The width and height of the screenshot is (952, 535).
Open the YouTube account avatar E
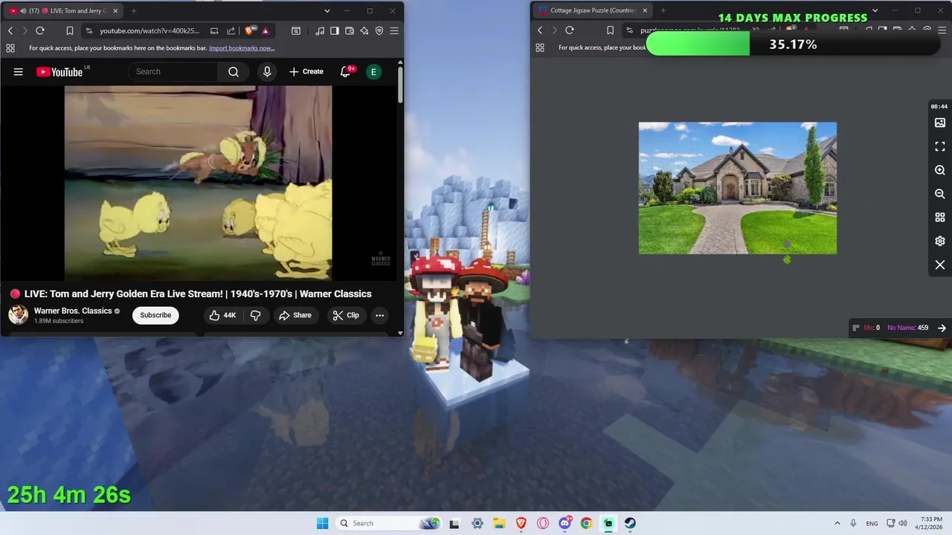pos(373,71)
